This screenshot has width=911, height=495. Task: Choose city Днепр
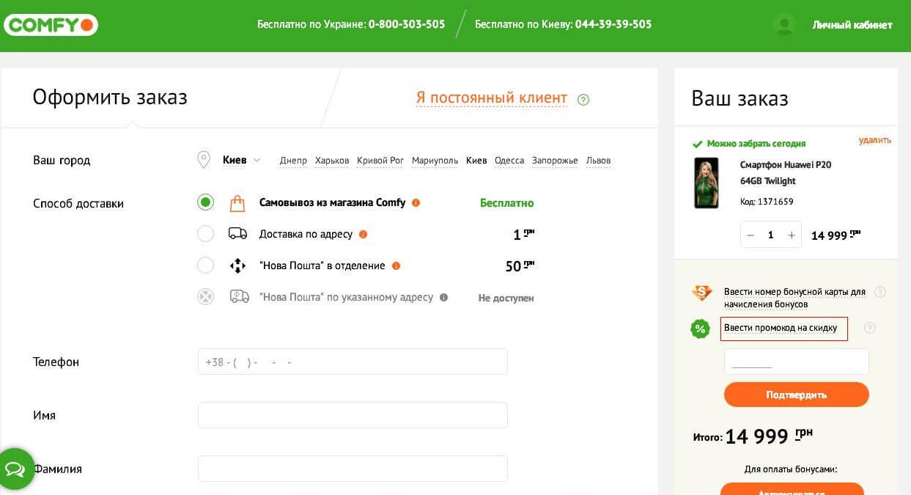pyautogui.click(x=293, y=161)
